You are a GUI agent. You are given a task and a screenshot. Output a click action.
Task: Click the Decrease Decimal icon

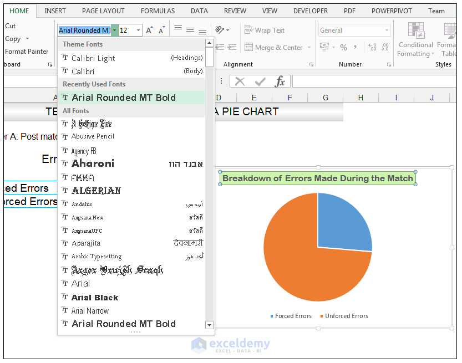pyautogui.click(x=384, y=47)
